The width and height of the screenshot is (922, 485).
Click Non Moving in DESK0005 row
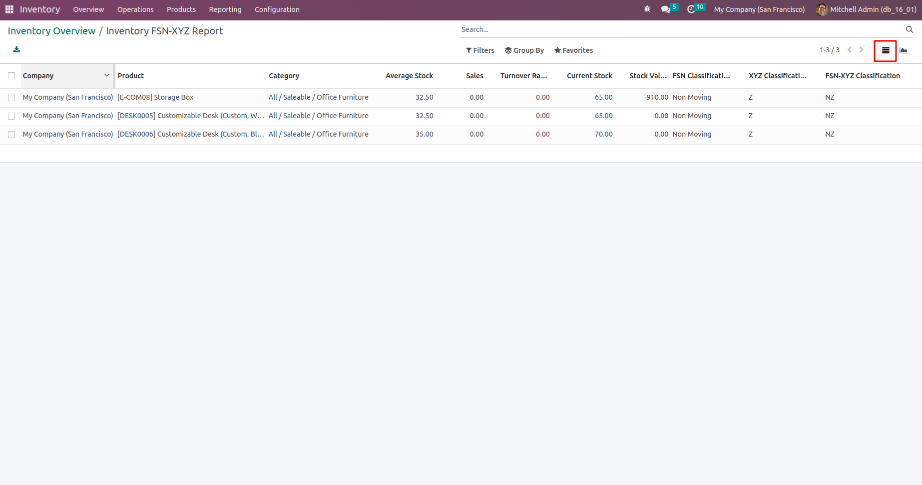click(692, 116)
